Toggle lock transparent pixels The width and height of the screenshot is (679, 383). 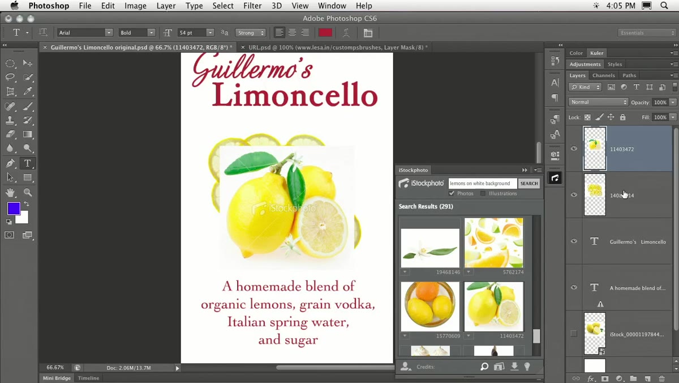[587, 117]
